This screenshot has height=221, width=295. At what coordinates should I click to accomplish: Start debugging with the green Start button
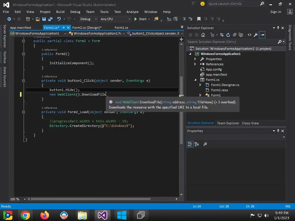(140, 19)
